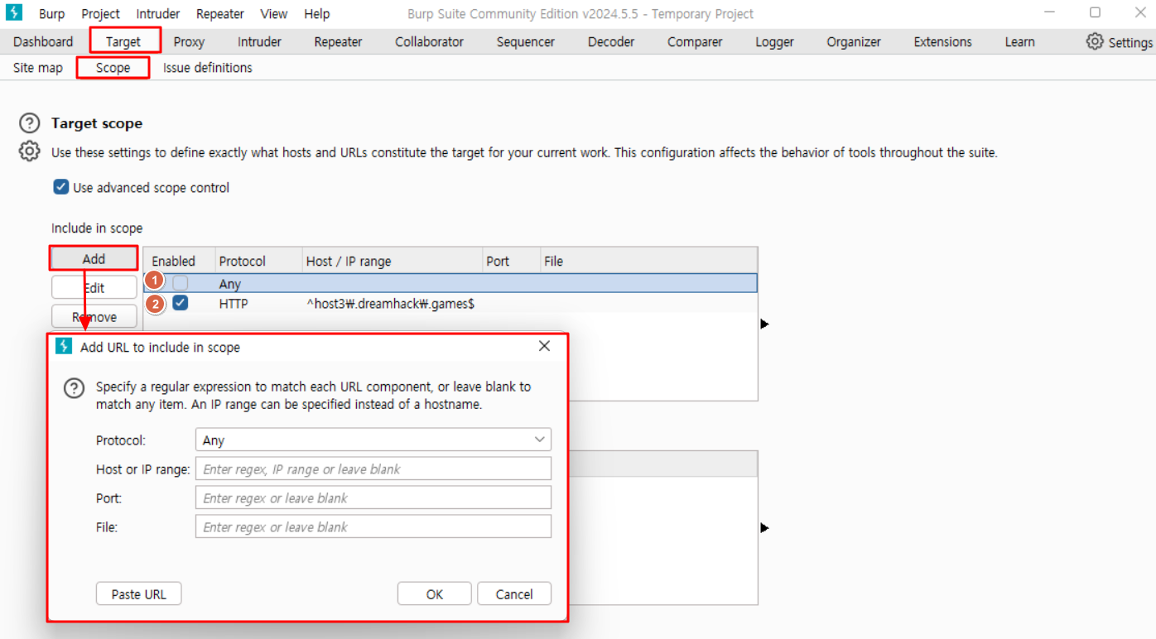Click the help icon in Add URL dialog

[75, 387]
